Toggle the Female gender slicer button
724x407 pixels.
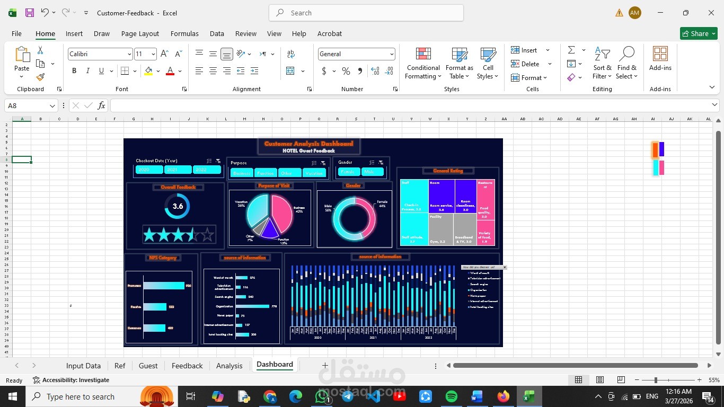349,172
